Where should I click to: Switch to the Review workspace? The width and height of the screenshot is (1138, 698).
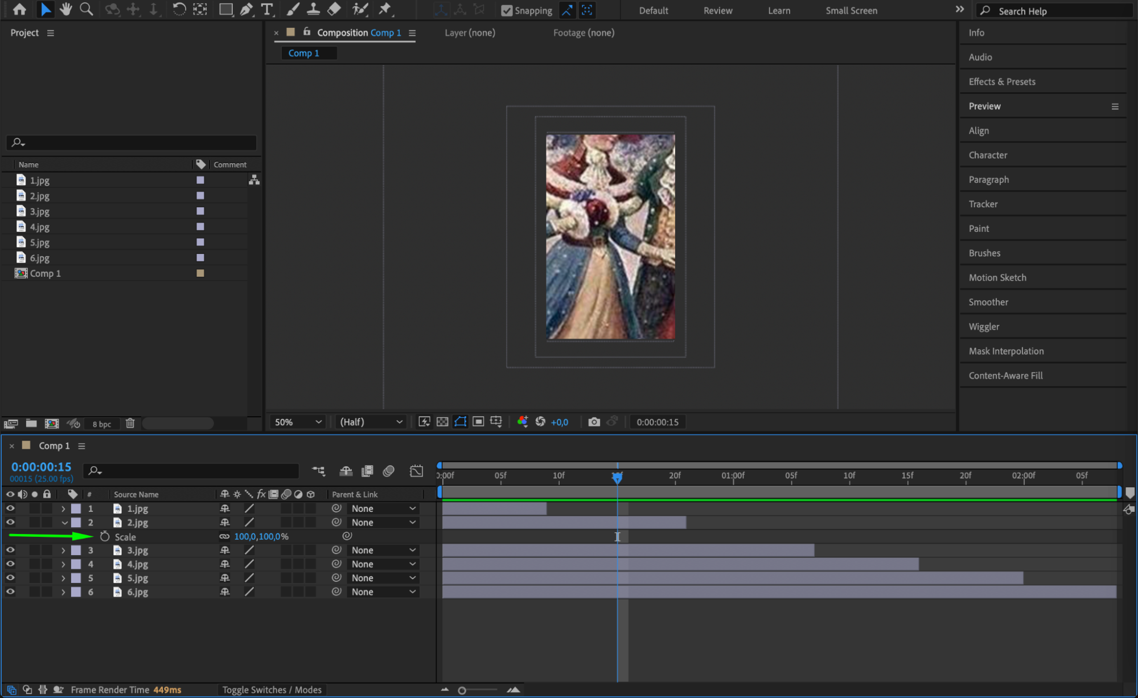(717, 10)
